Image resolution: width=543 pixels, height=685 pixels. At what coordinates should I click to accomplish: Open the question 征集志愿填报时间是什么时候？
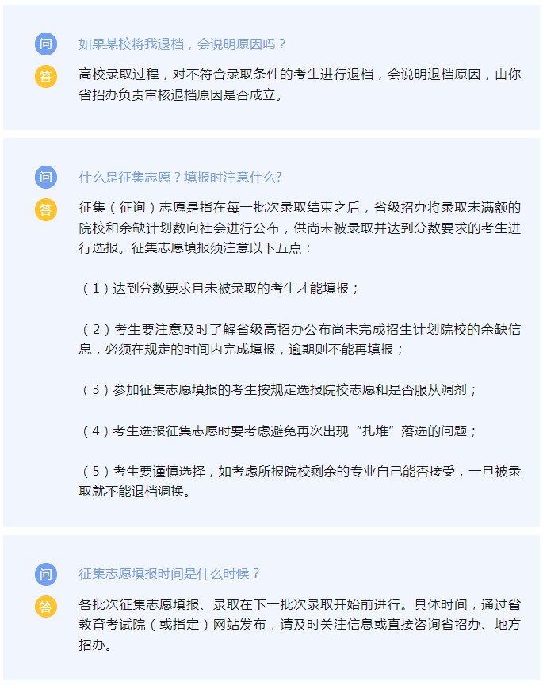click(170, 573)
